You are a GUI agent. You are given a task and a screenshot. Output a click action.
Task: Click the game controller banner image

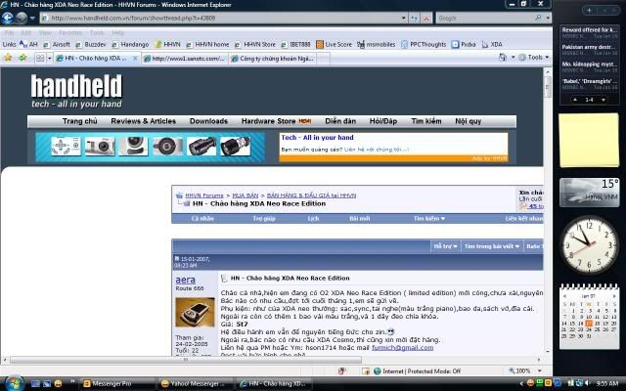tap(63, 148)
